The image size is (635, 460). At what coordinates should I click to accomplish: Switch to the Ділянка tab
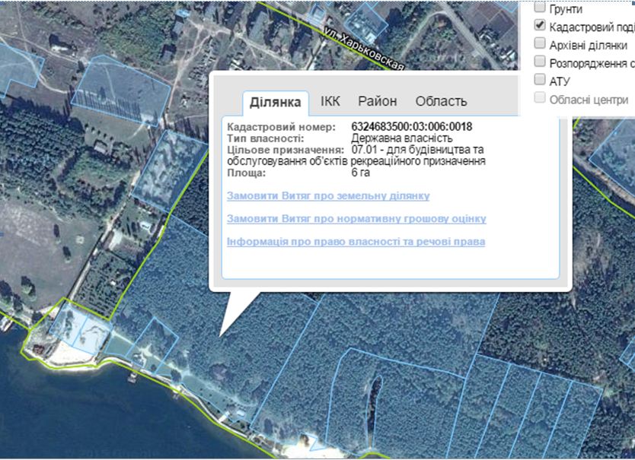point(276,102)
